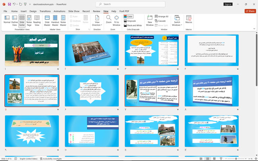Image resolution: width=258 pixels, height=161 pixels.
Task: Open a New Window of the presentation
Action: [x=150, y=19]
